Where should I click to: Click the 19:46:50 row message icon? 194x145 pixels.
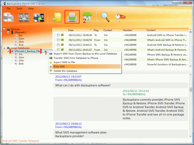coord(62,40)
